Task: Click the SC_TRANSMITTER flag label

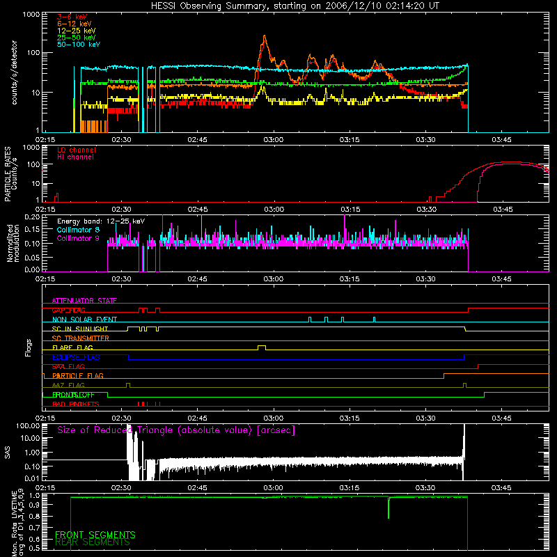Action: coord(81,338)
